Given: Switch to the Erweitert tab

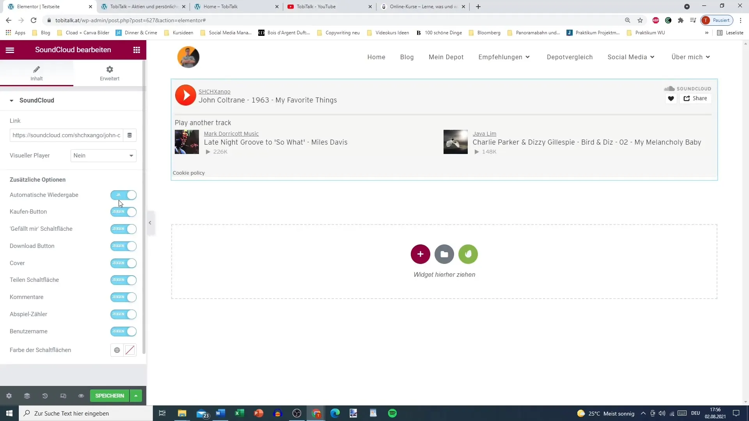Looking at the screenshot, I should pos(110,73).
